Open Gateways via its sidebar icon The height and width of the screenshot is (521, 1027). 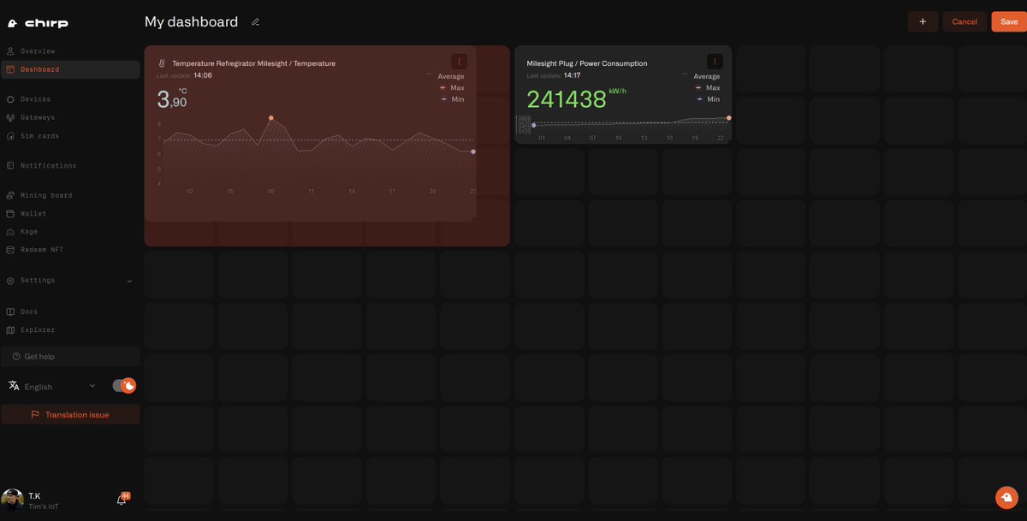pos(10,117)
